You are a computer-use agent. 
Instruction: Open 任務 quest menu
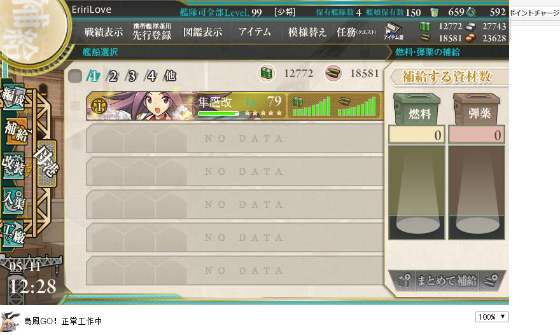point(356,32)
